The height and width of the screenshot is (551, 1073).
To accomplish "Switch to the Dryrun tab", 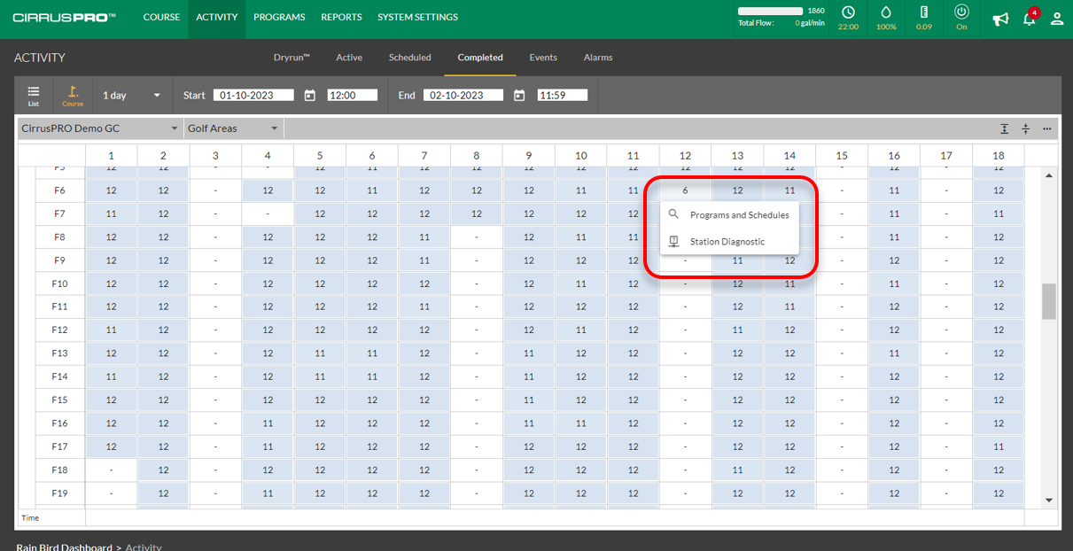I will tap(292, 58).
